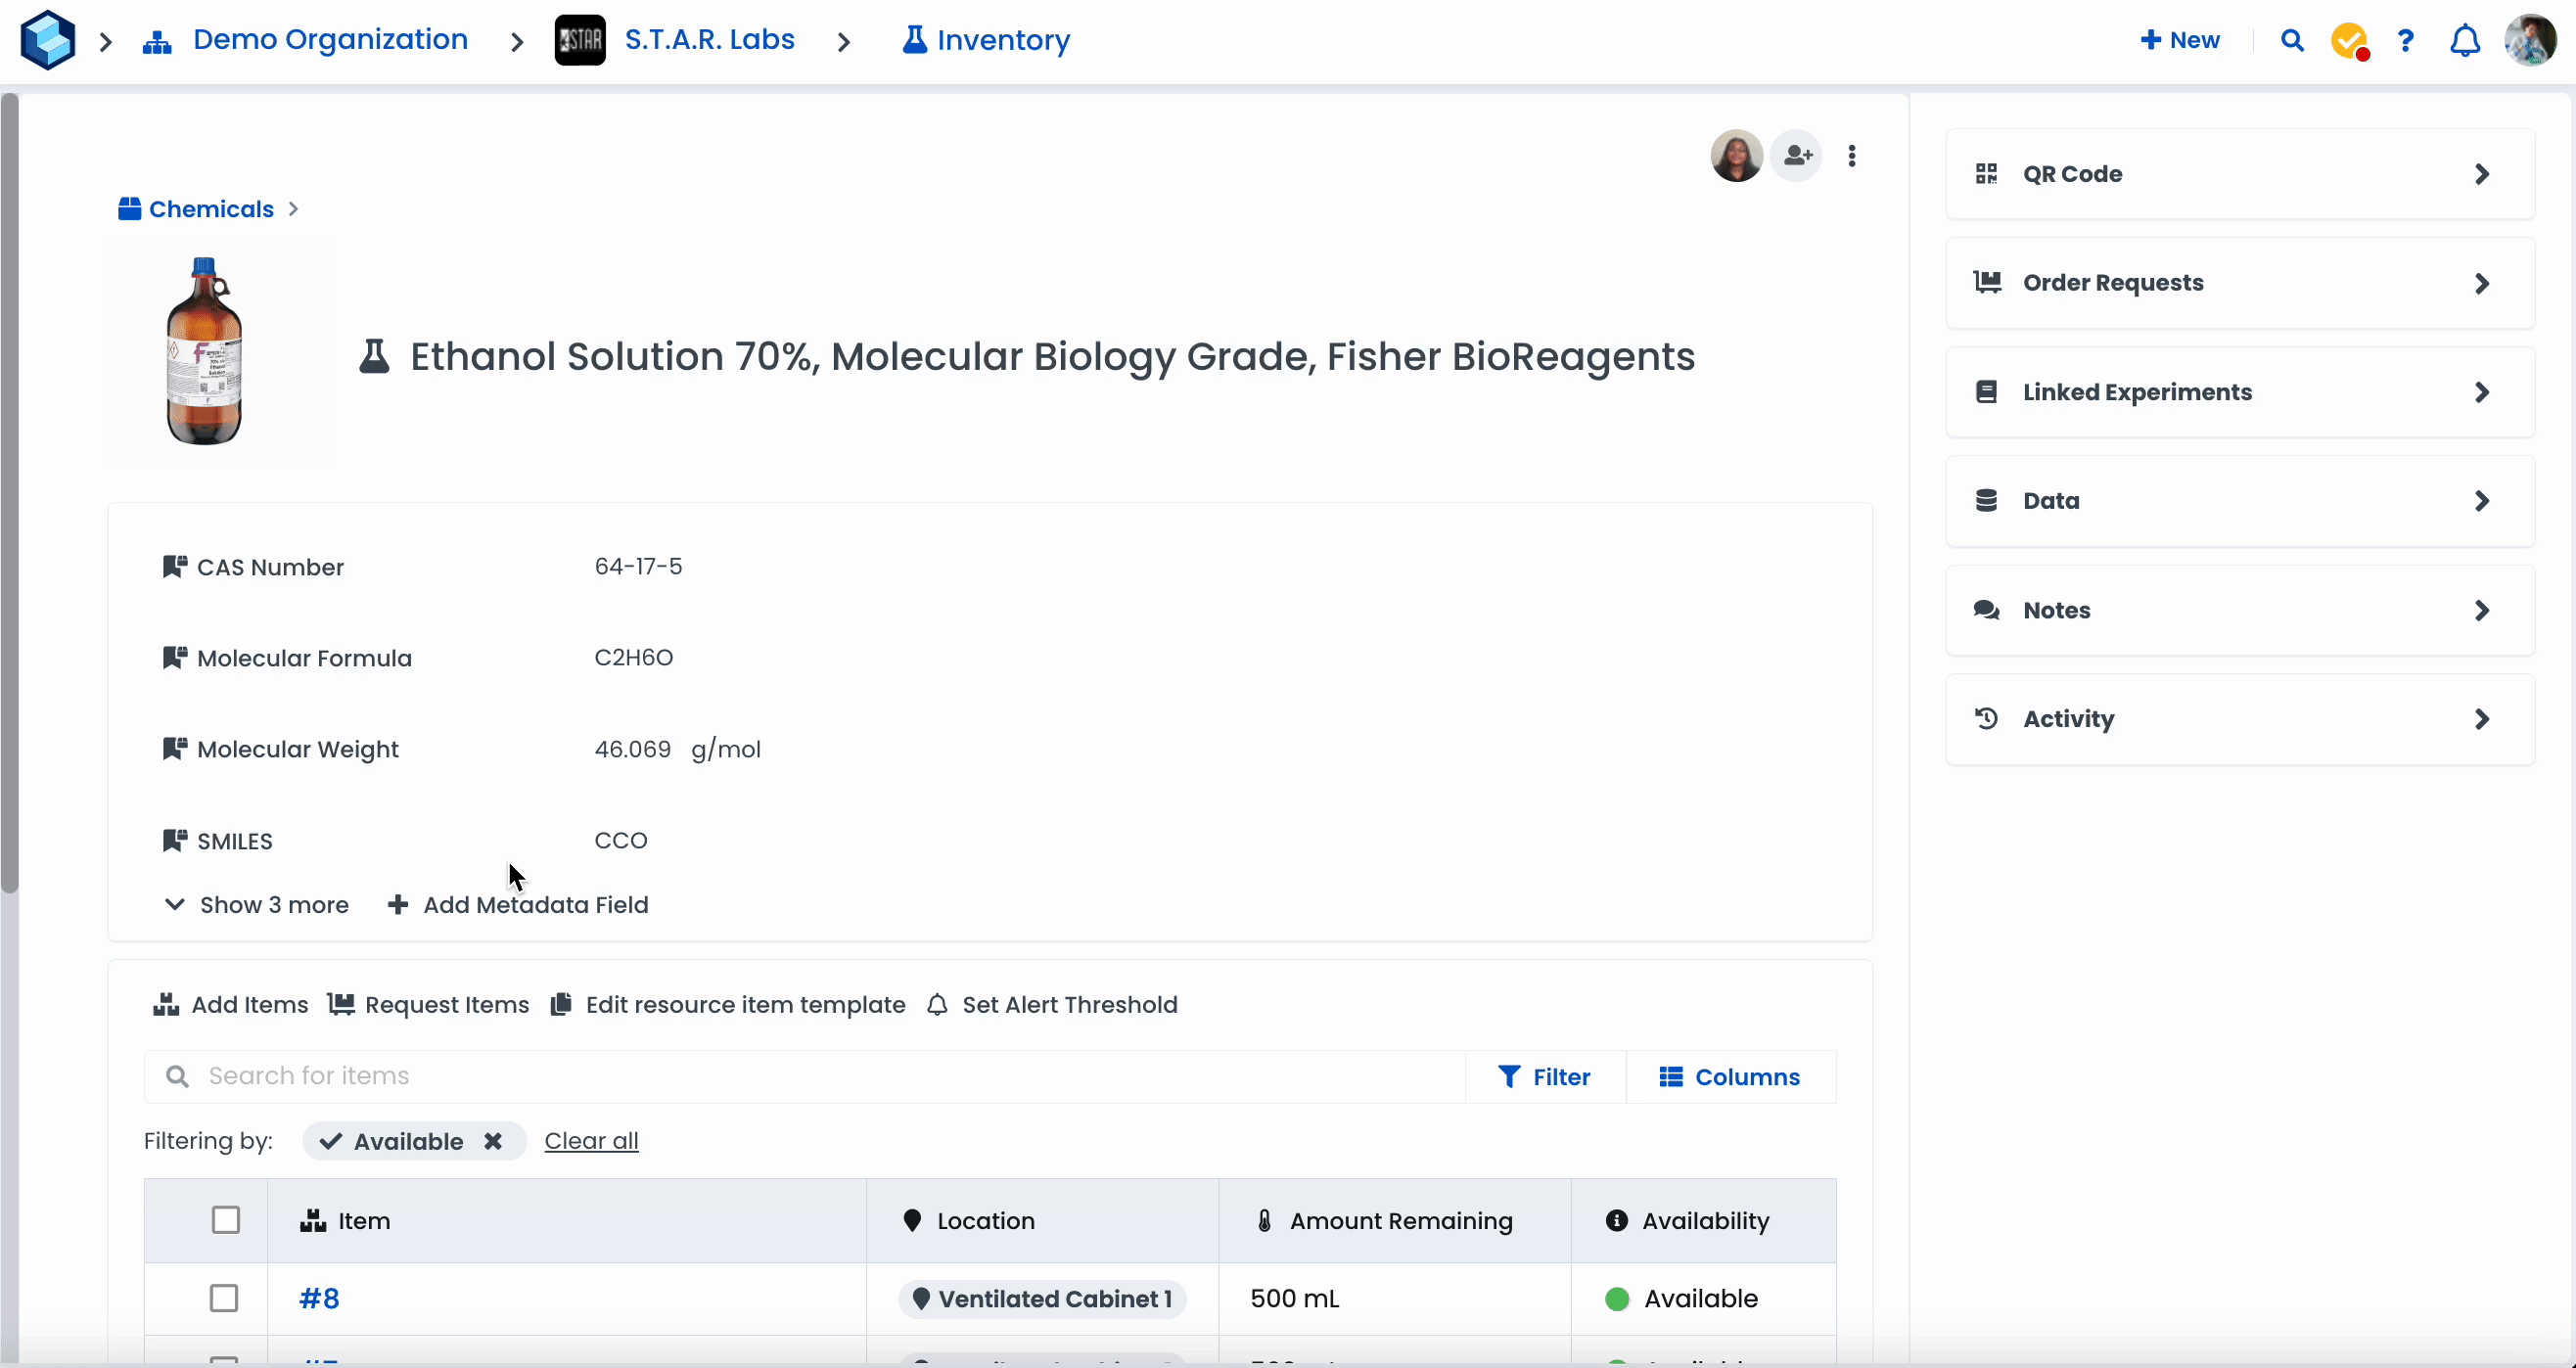The width and height of the screenshot is (2576, 1368).
Task: Open the notifications bell
Action: click(x=2464, y=41)
